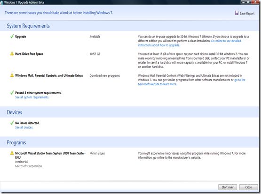
Task: Click the warning icon beside Hard Drive Free Space
Action: click(12, 54)
